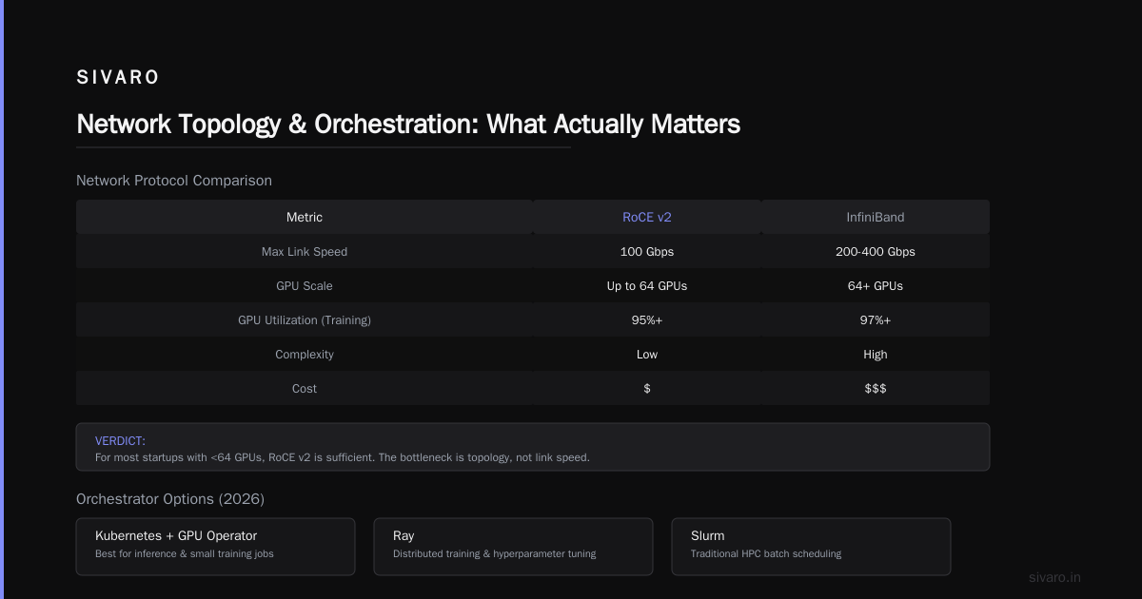Viewport: 1142px width, 599px height.
Task: Click the Metric column header
Action: click(305, 217)
